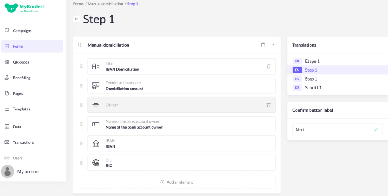Open Campaigns in the sidebar
388x196 pixels.
pos(22,31)
